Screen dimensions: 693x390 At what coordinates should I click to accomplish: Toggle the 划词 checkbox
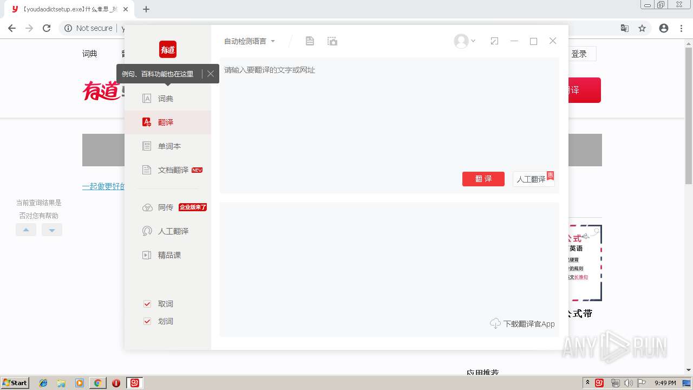[147, 321]
